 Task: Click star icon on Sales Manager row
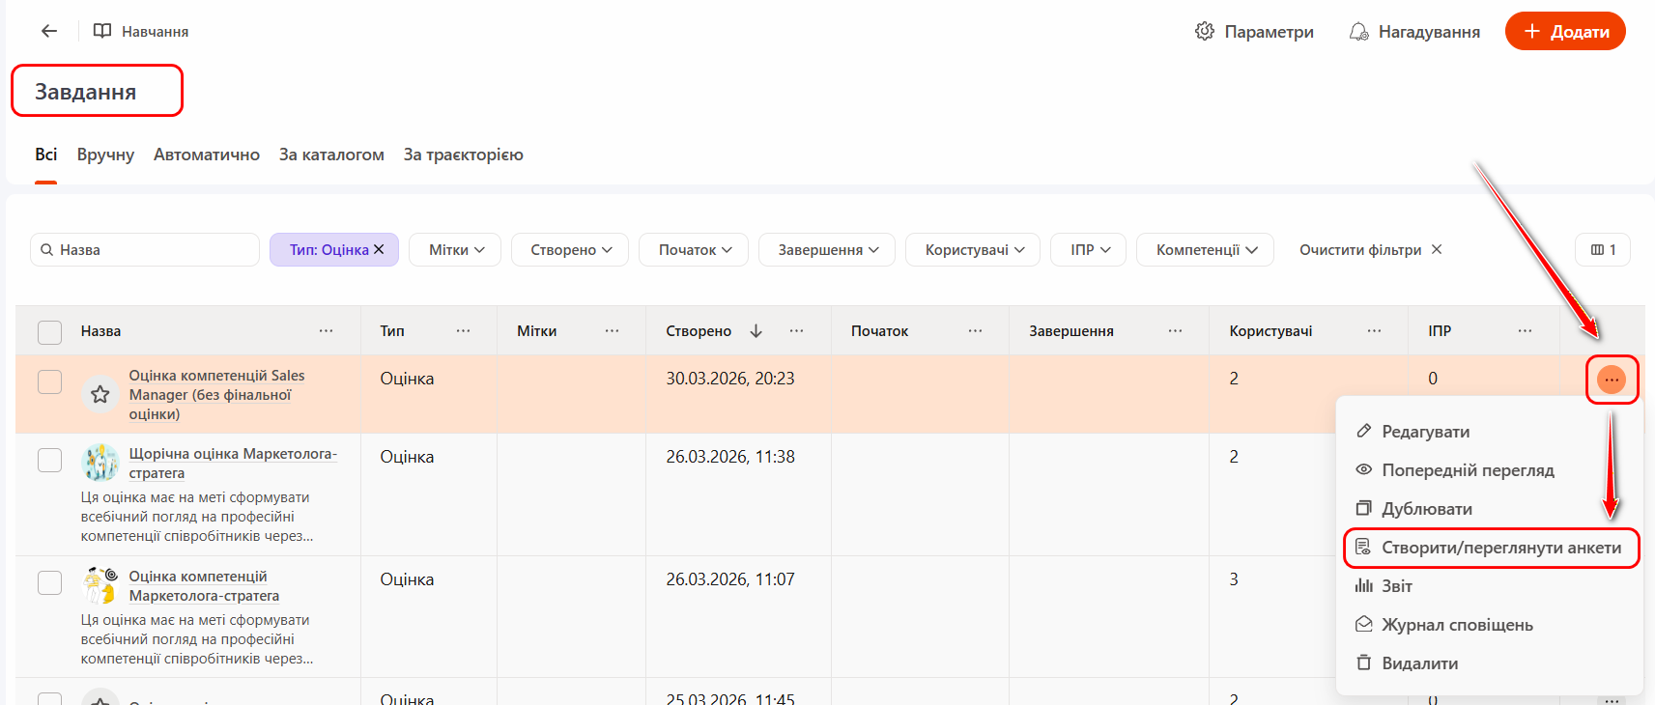point(100,394)
